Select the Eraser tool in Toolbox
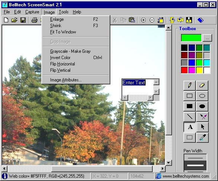The image size is (218, 181). click(x=202, y=85)
